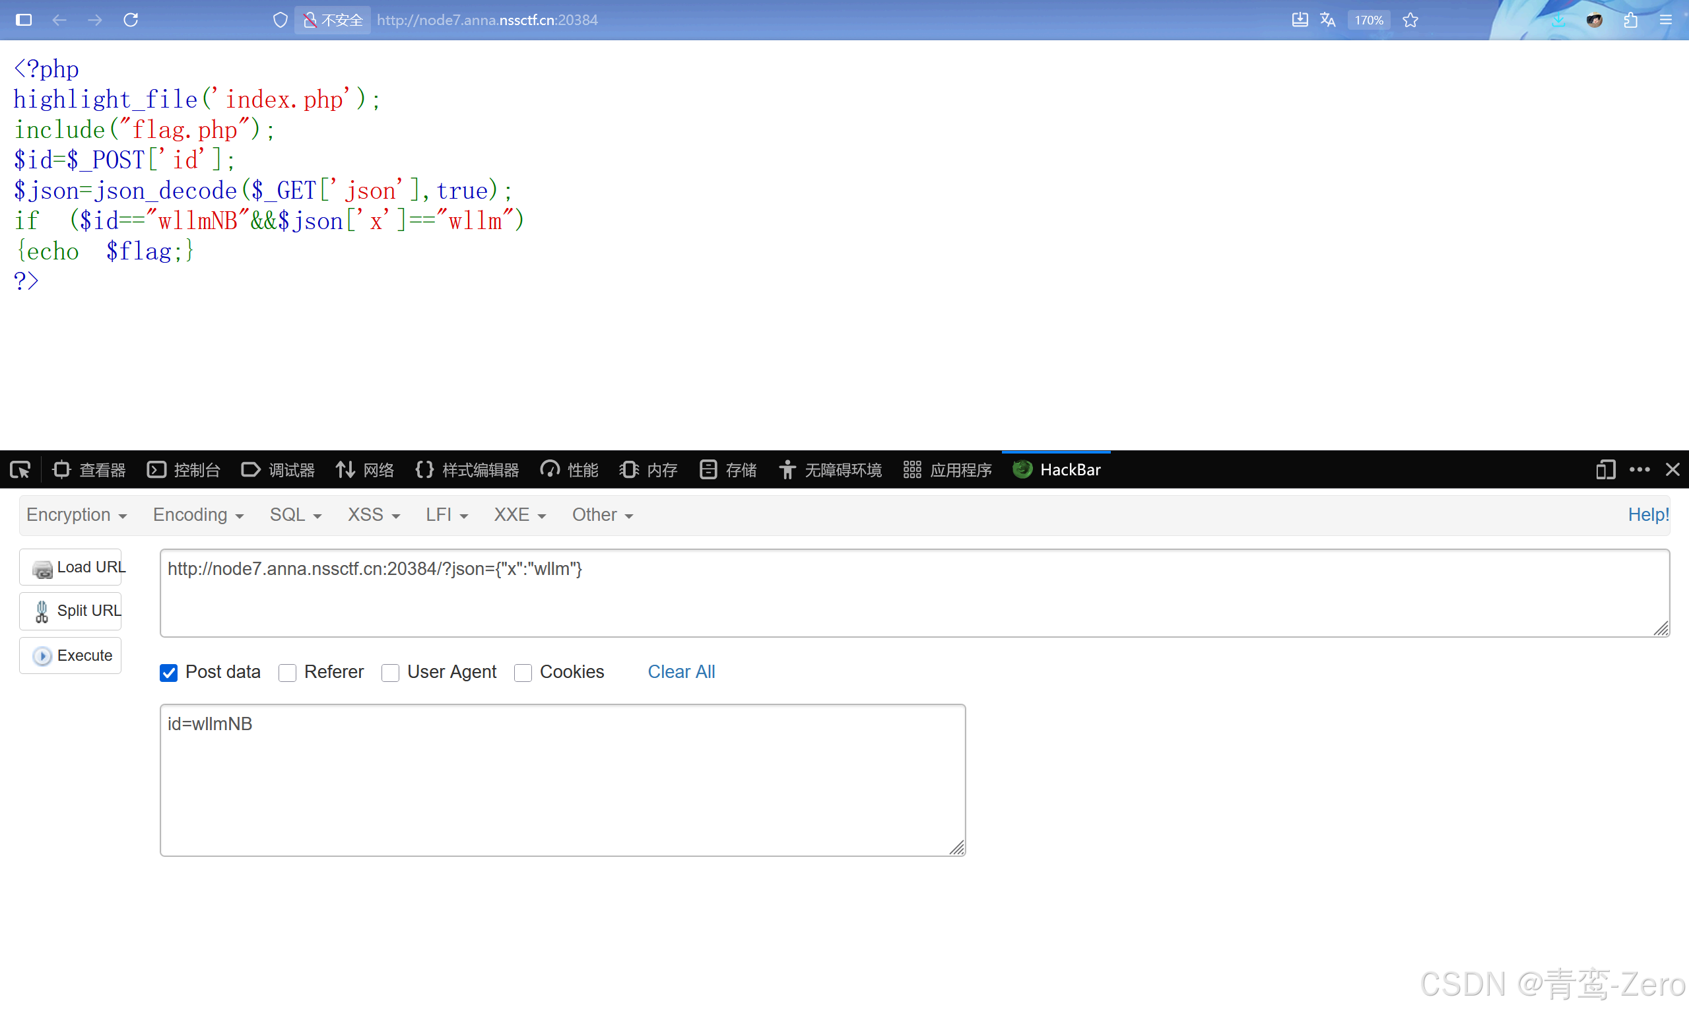Expand the LFI dropdown
1689x1012 pixels.
pyautogui.click(x=446, y=515)
